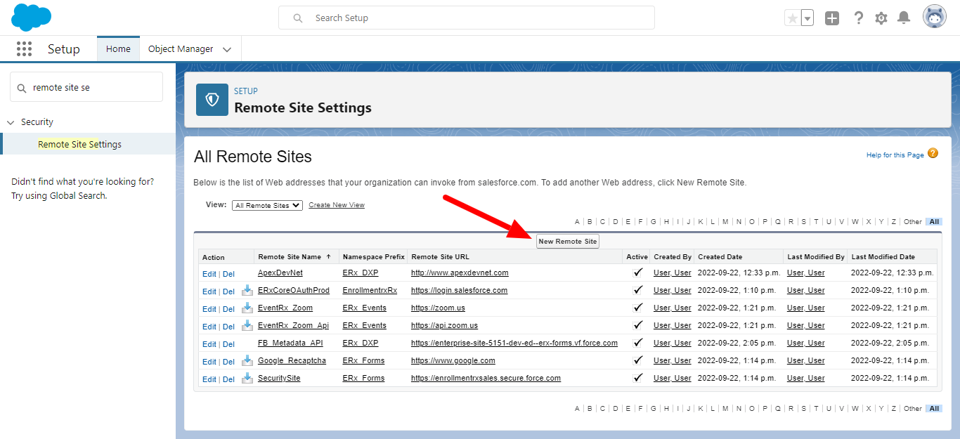Click the Salesforce cloud logo

pyautogui.click(x=32, y=18)
